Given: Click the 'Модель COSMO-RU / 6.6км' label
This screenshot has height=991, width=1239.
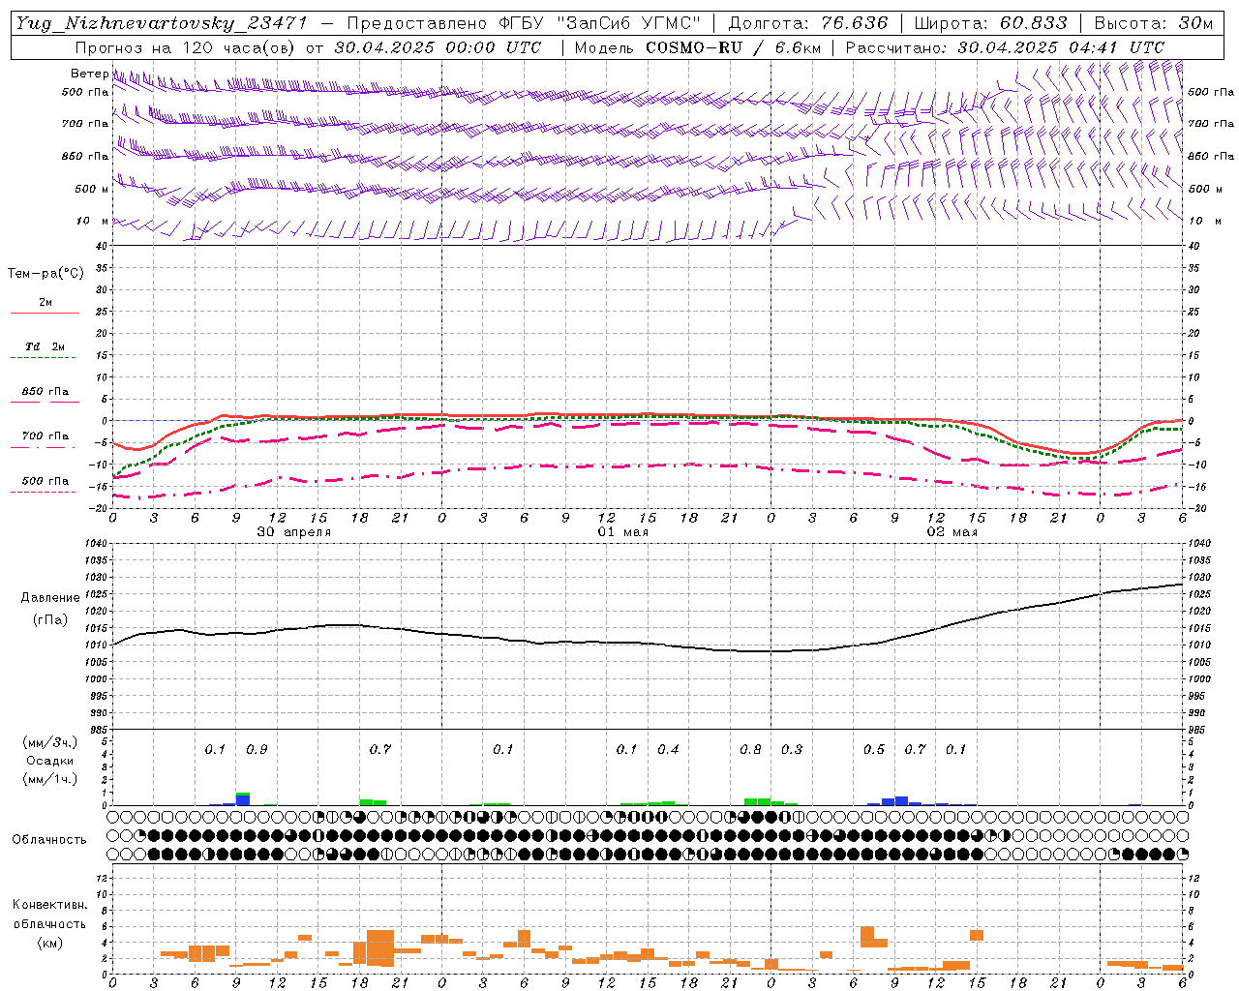Looking at the screenshot, I should click(697, 47).
